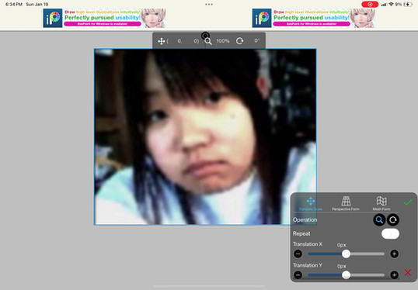This screenshot has width=418, height=290.
Task: Switch to the Perspective Form tab
Action: (346, 204)
